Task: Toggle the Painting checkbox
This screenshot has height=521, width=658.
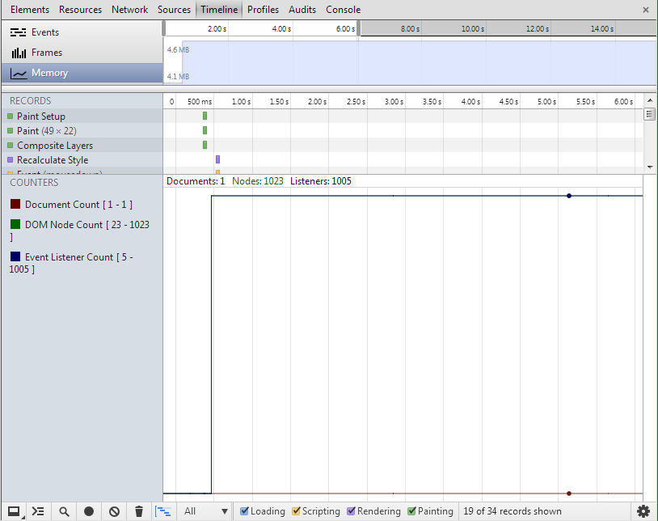Action: (411, 511)
